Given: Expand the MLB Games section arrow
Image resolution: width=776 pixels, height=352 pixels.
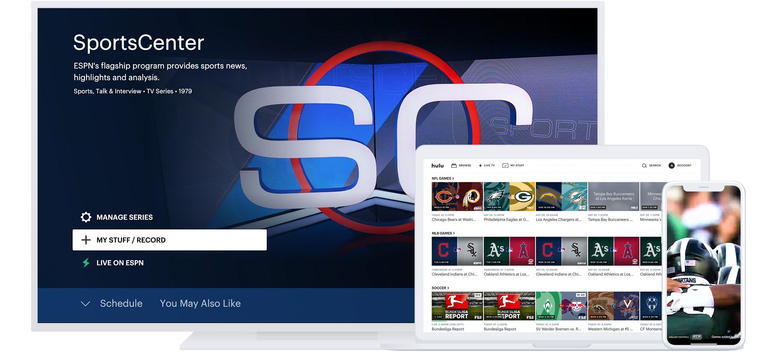Looking at the screenshot, I should pos(454,234).
